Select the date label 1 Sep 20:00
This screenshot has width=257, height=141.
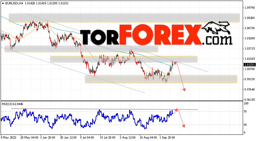click(167, 138)
